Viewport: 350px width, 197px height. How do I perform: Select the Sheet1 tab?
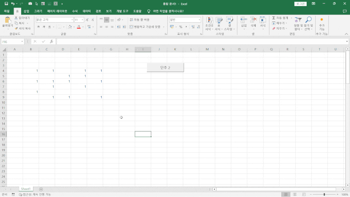tap(25, 189)
